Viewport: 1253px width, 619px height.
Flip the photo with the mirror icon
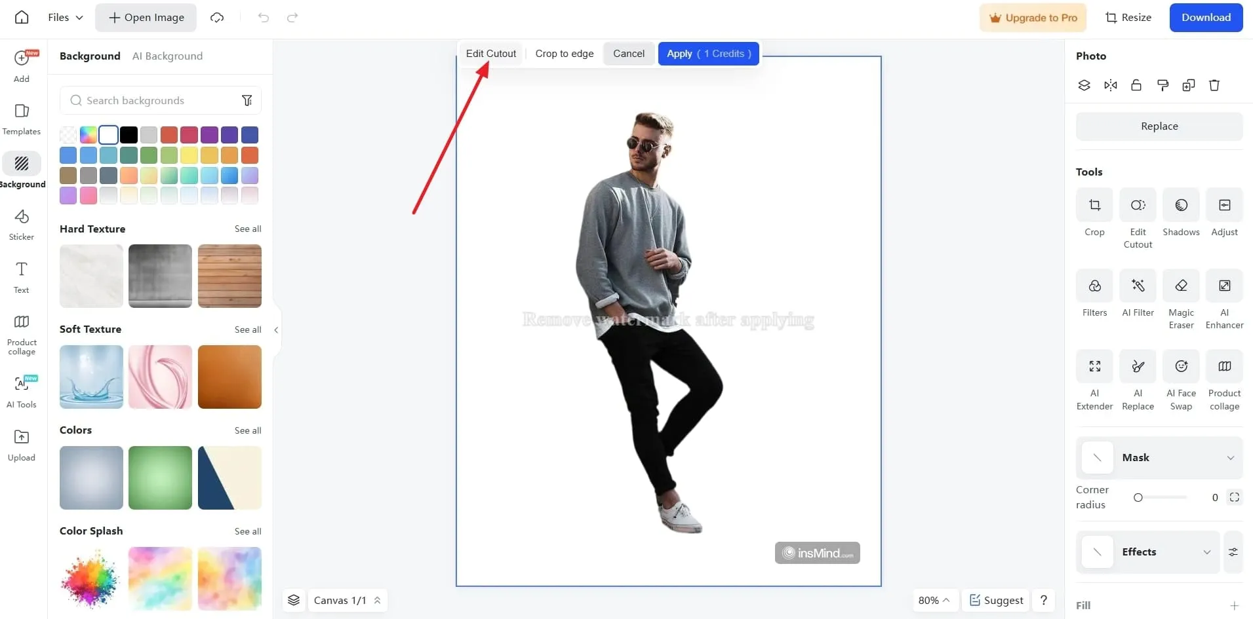[1110, 85]
